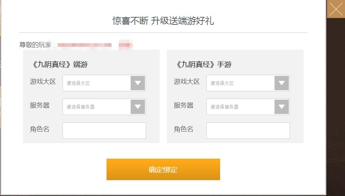This screenshot has height=196, width=345.
Task: Click the arrow icon of 手游 游戏大区 dropdown
Action: click(282, 83)
